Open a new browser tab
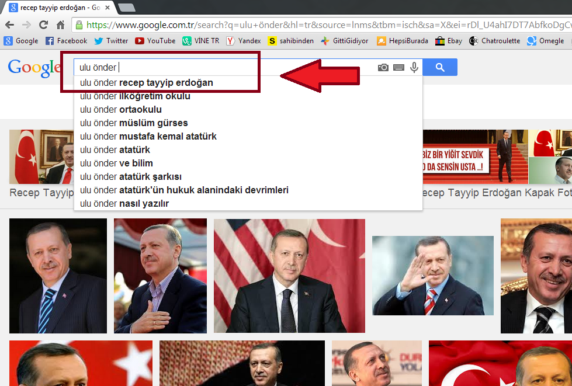The height and width of the screenshot is (386, 572). click(126, 8)
